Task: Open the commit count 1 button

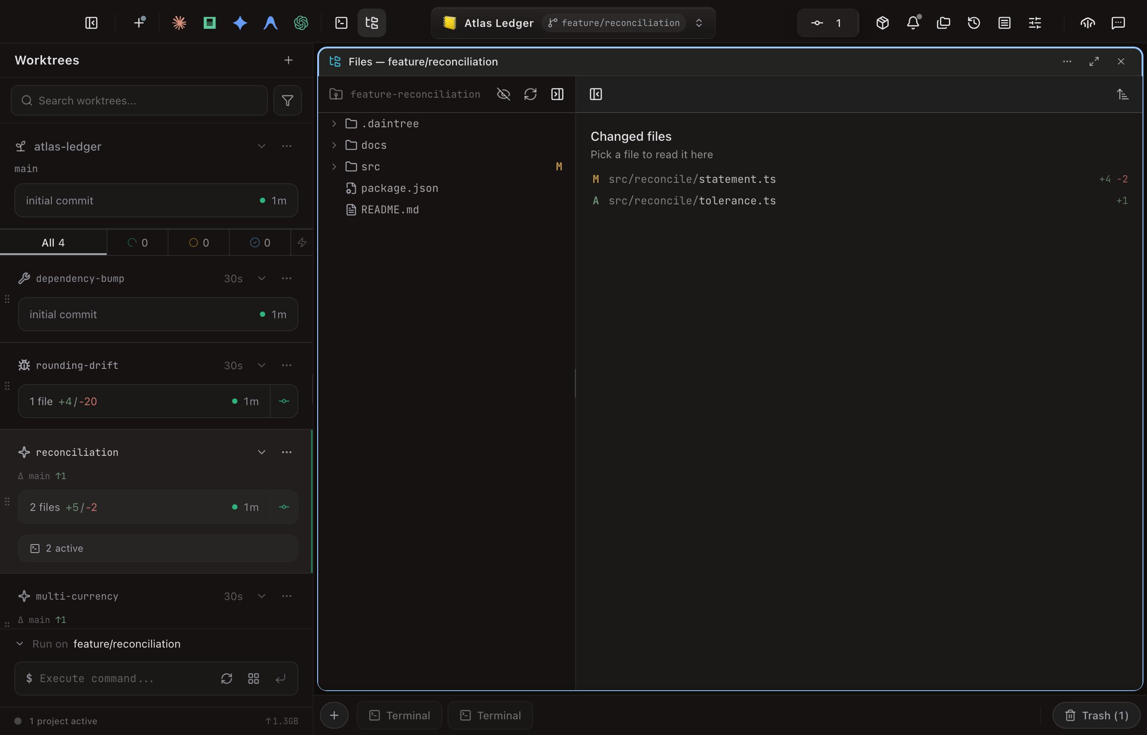Action: point(828,23)
